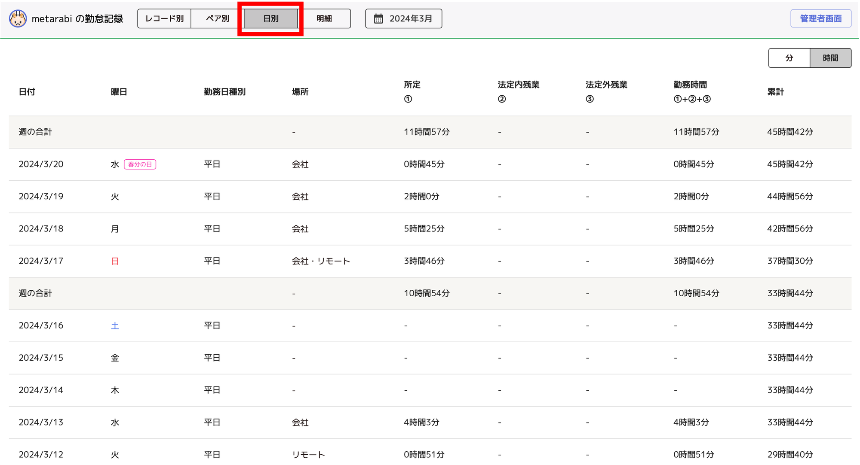Screen dimensions: 860x465
Task: Click 44時間56分 cumulative for 3/19
Action: 790,197
